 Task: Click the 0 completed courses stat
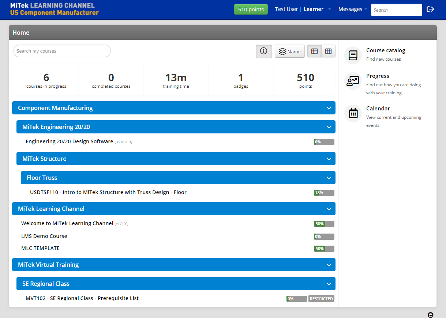[111, 80]
